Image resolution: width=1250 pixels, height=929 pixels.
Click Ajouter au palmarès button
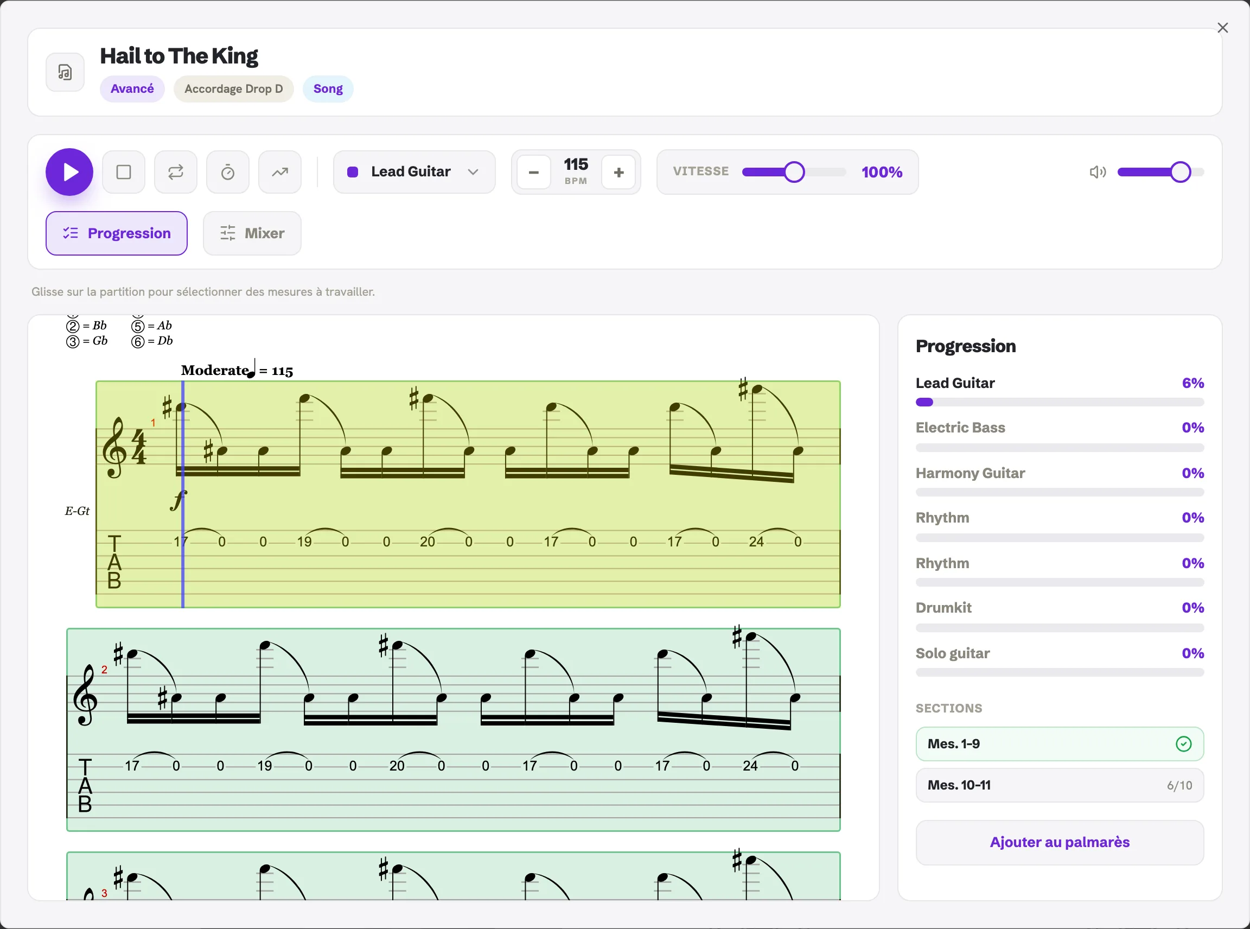[x=1060, y=842]
